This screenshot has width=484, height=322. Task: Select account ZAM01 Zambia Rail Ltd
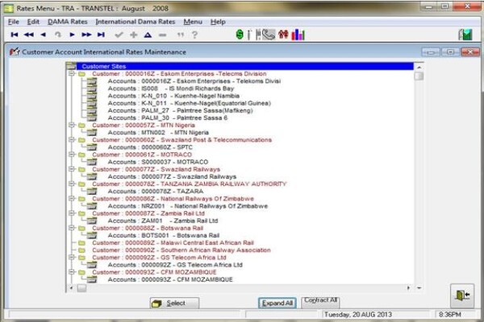(163, 221)
